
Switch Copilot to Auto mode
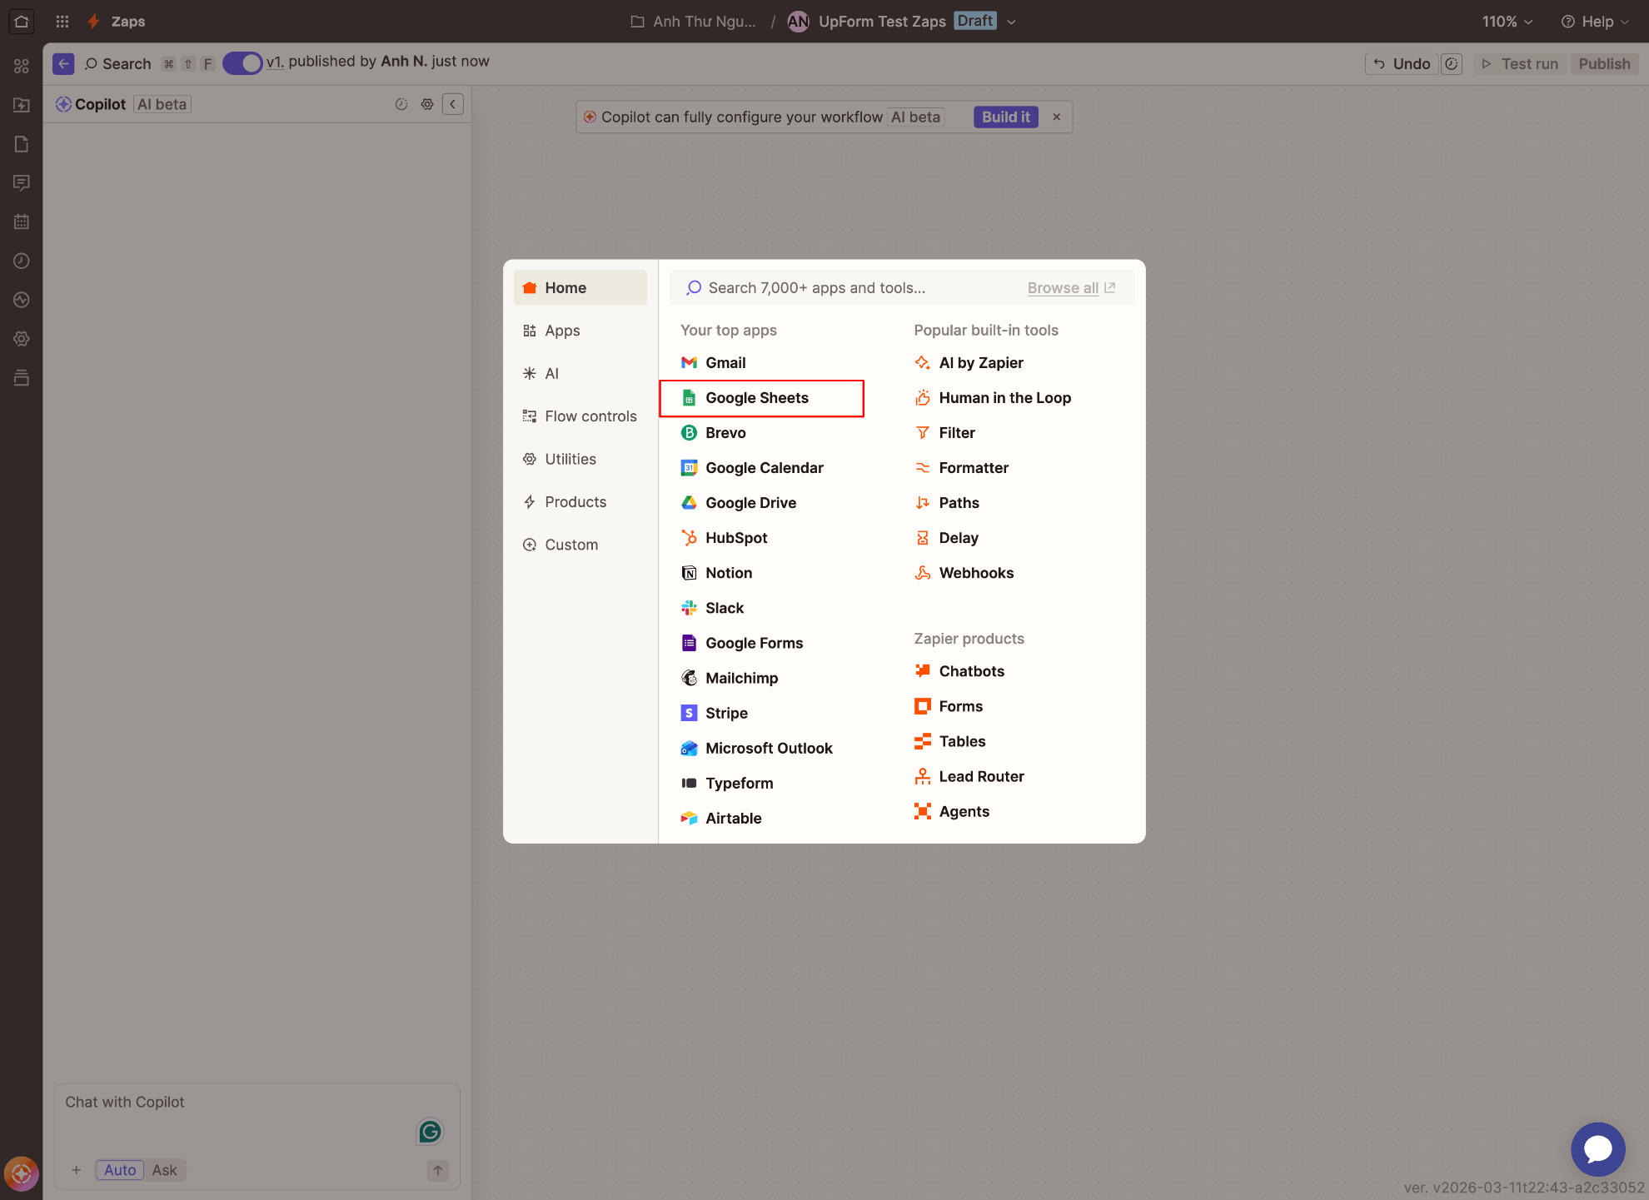tap(120, 1170)
